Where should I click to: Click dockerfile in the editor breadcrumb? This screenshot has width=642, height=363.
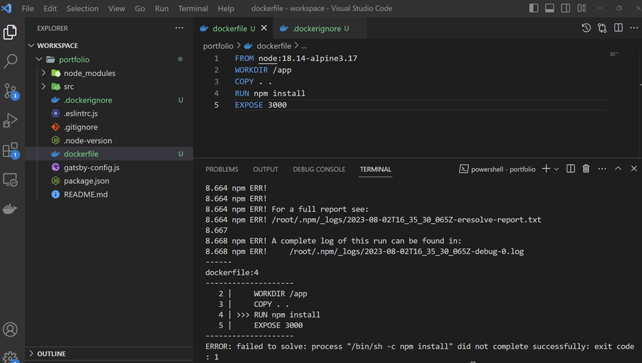273,46
